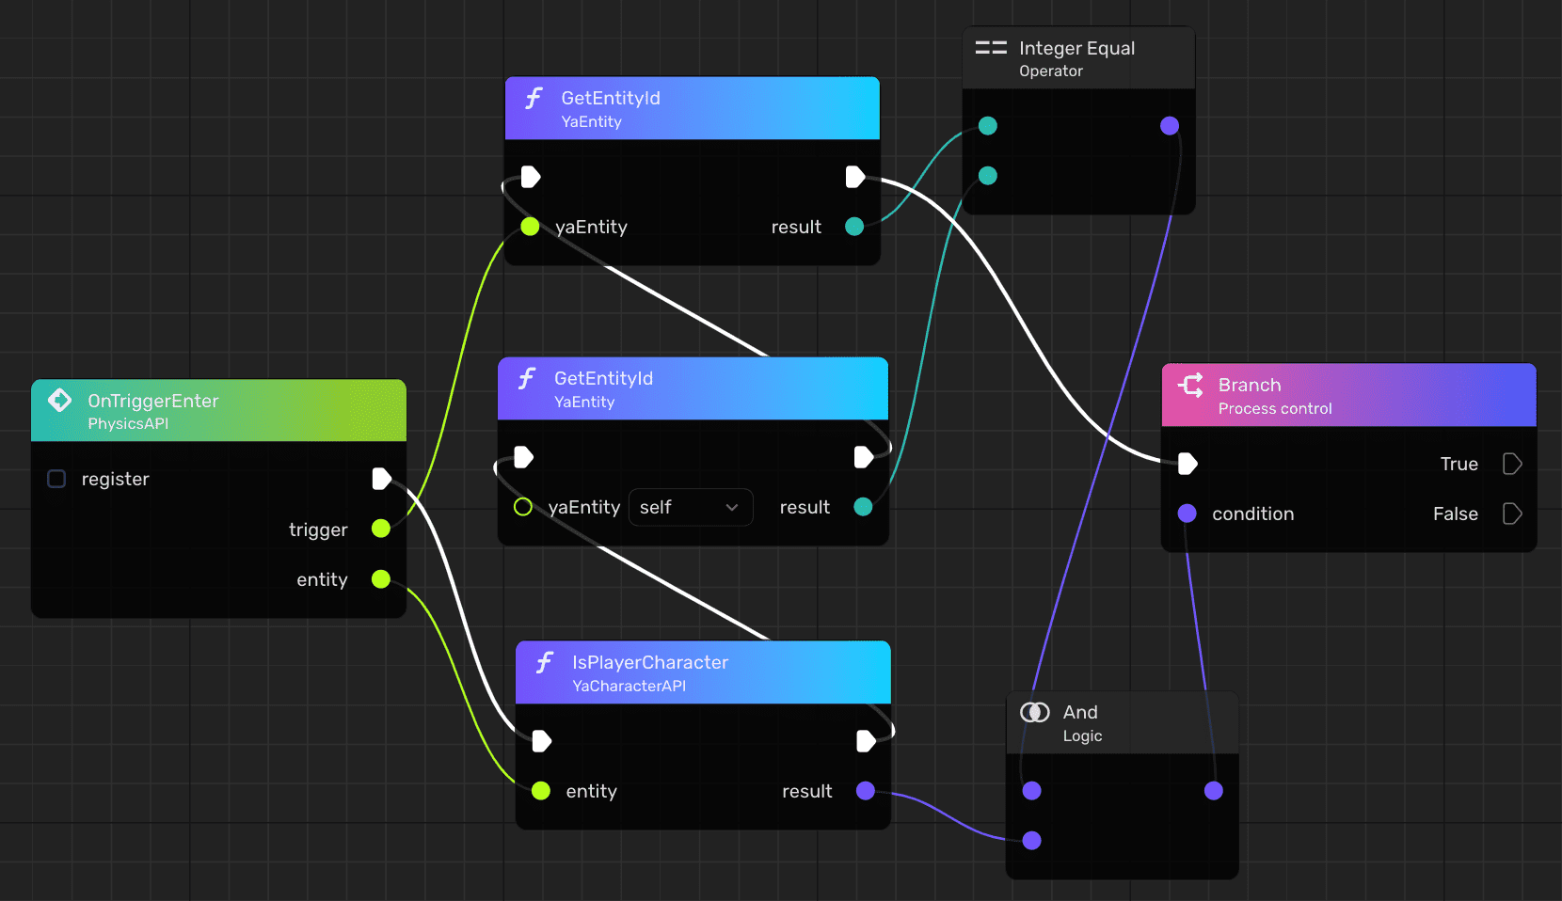This screenshot has width=1562, height=901.
Task: Click the Branch process control icon
Action: point(1190,385)
